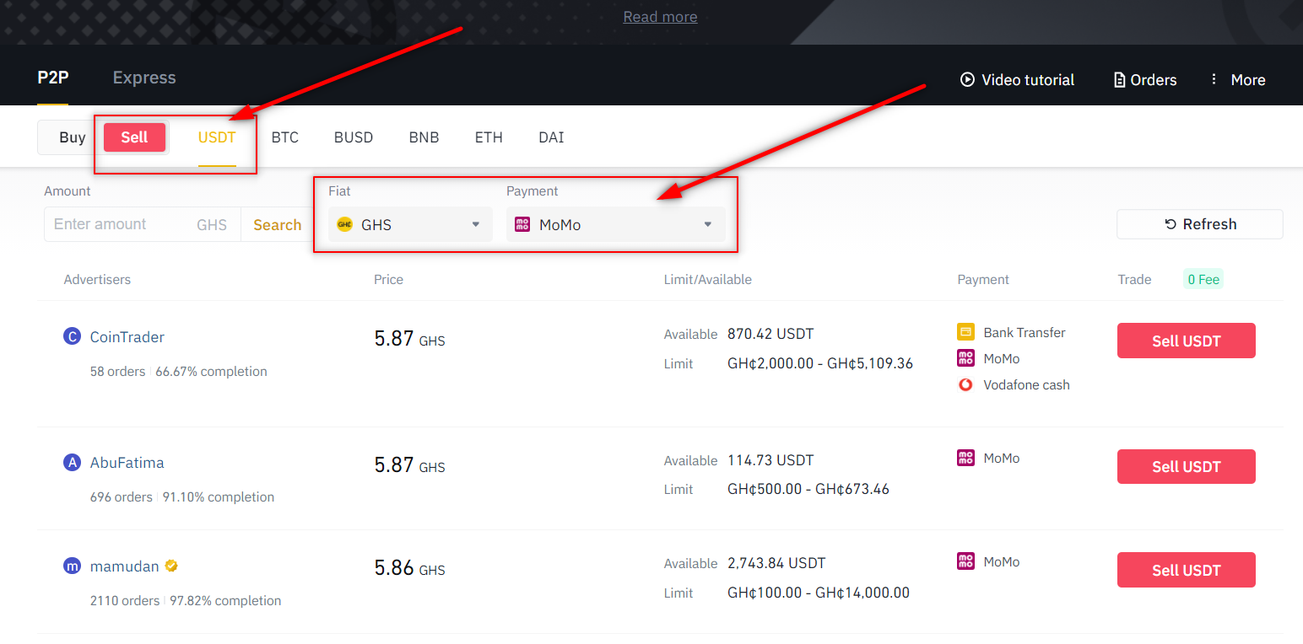1303x644 pixels.
Task: Click the Video tutorial play icon
Action: [x=967, y=79]
